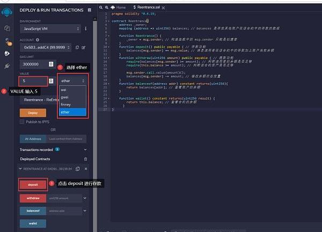This screenshot has height=232, width=322.
Task: Open the Plugin Manager plug icon
Action: point(7,66)
